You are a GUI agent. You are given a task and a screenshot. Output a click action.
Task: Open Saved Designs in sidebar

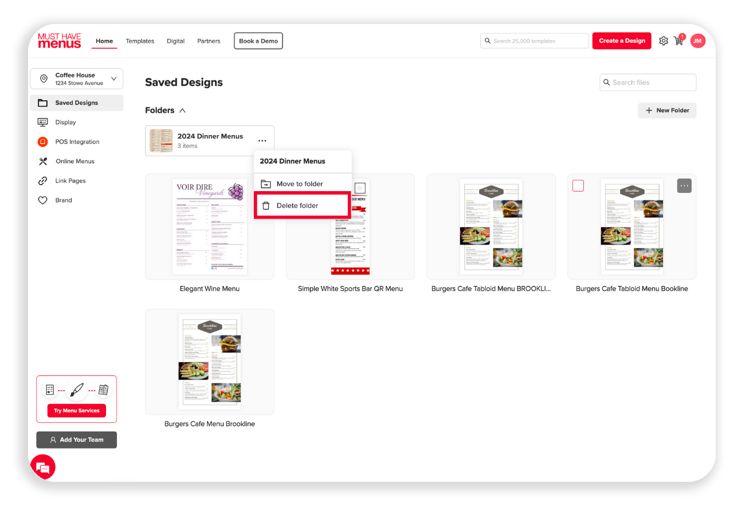click(77, 103)
